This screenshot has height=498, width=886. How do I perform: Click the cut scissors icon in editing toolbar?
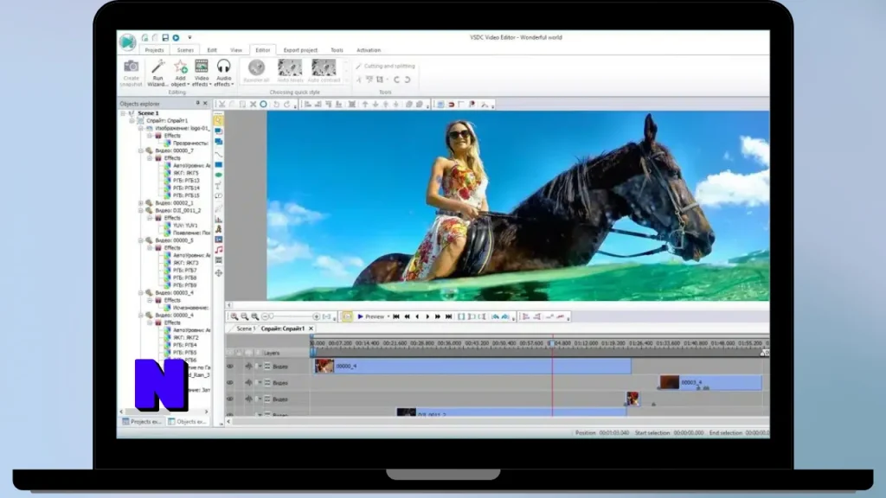pos(222,105)
